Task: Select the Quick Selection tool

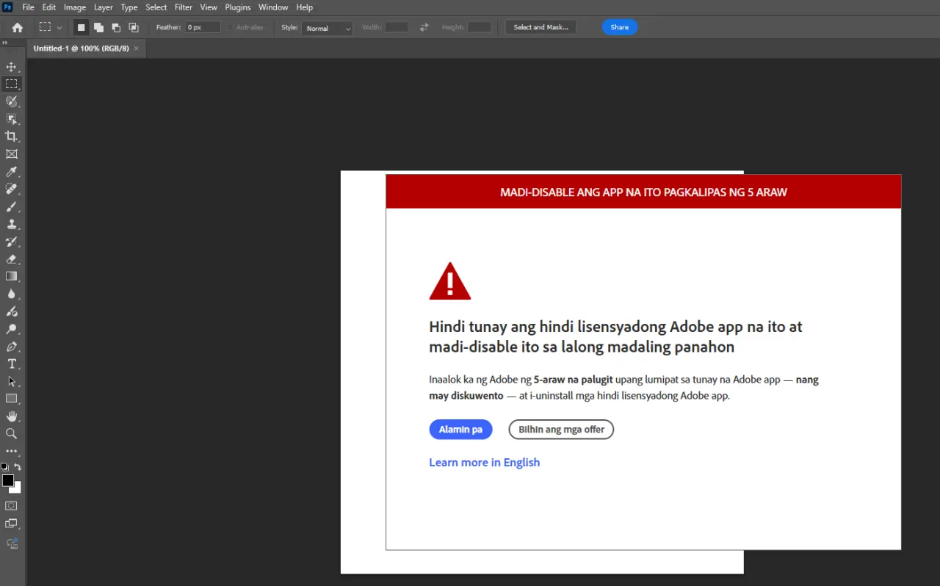Action: tap(12, 101)
